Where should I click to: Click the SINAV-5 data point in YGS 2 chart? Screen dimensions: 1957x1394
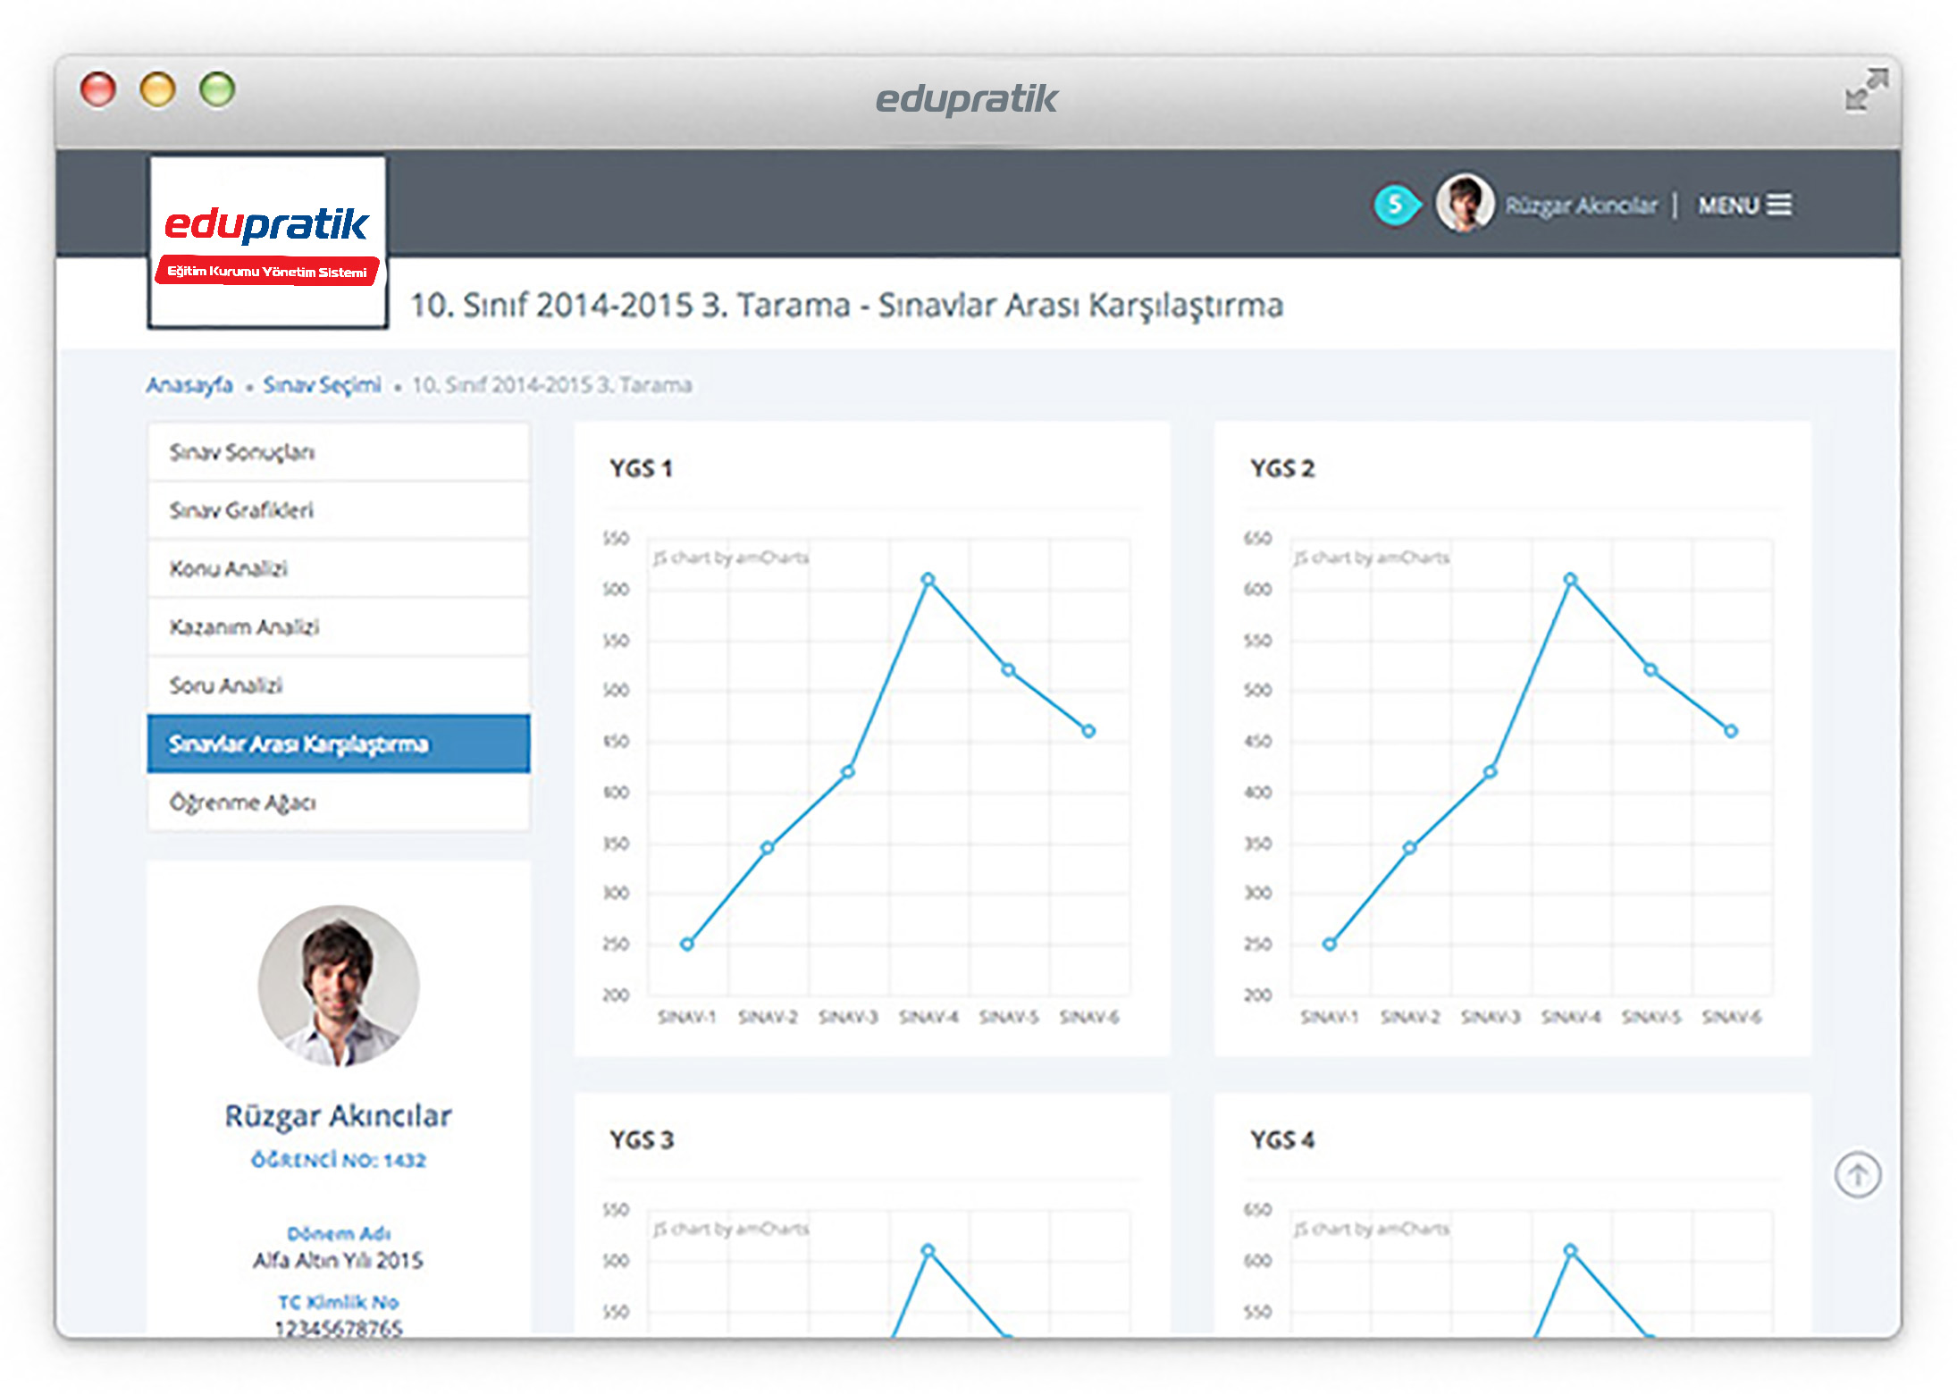pyautogui.click(x=1650, y=669)
